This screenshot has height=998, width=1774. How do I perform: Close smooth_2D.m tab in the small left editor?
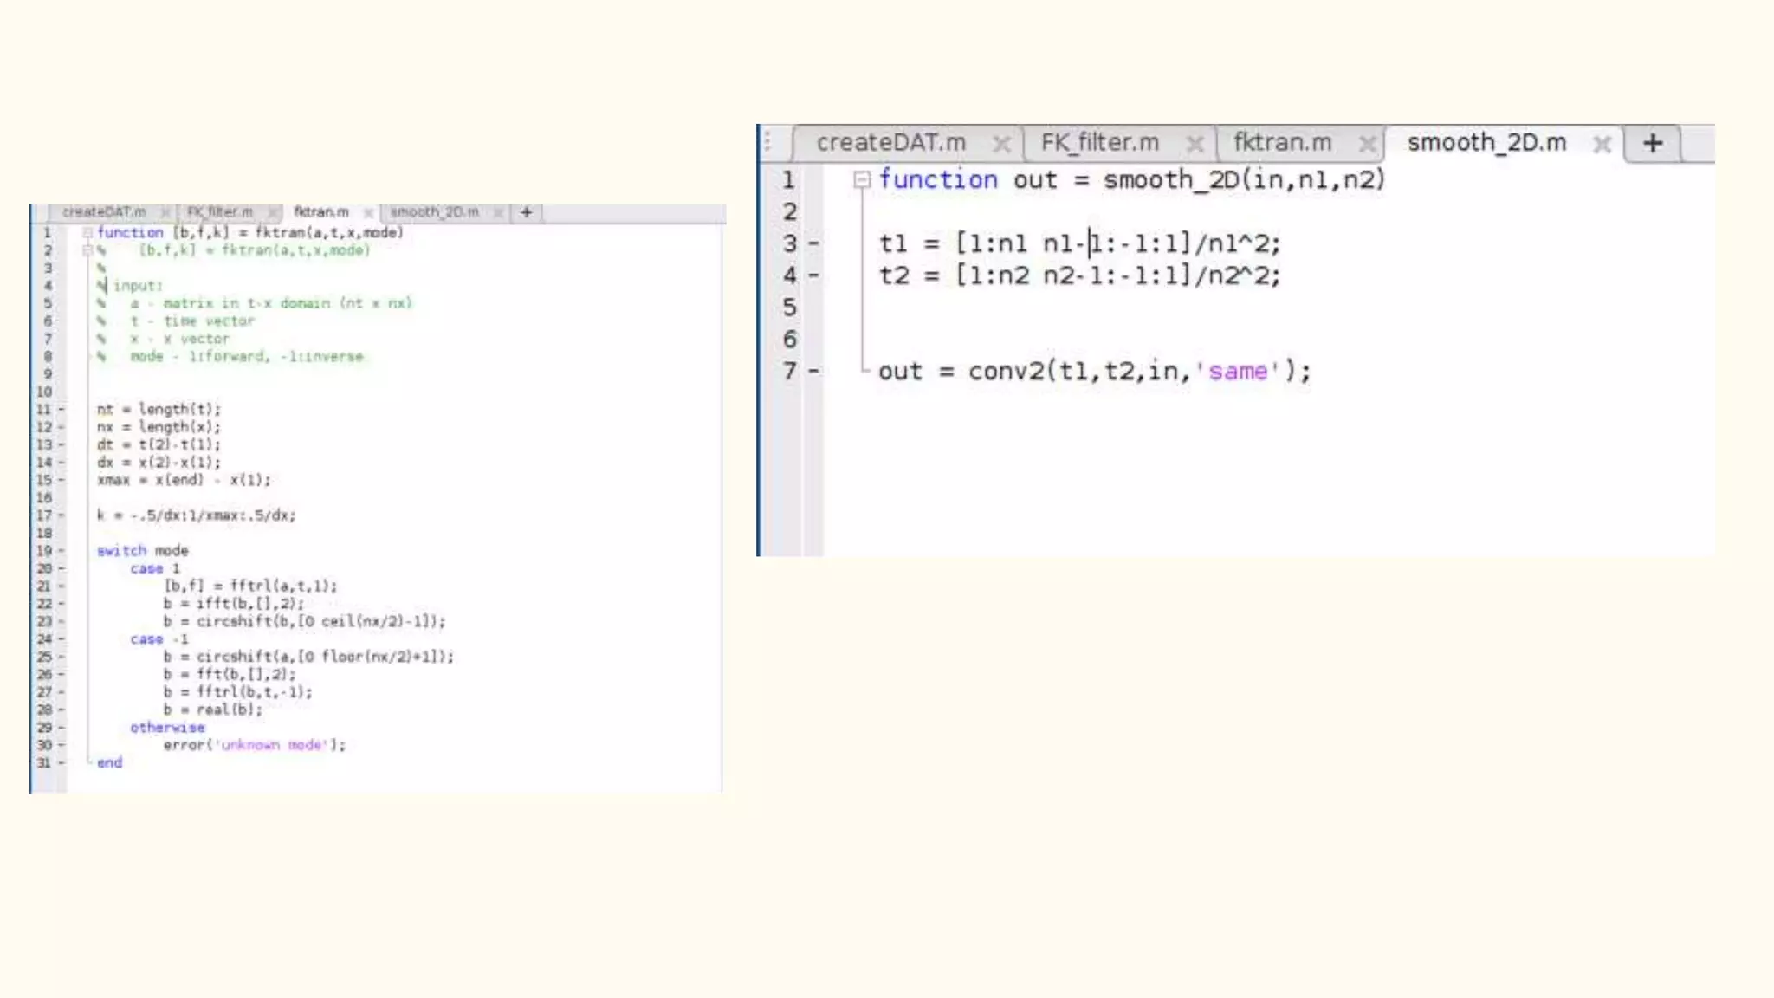[498, 212]
